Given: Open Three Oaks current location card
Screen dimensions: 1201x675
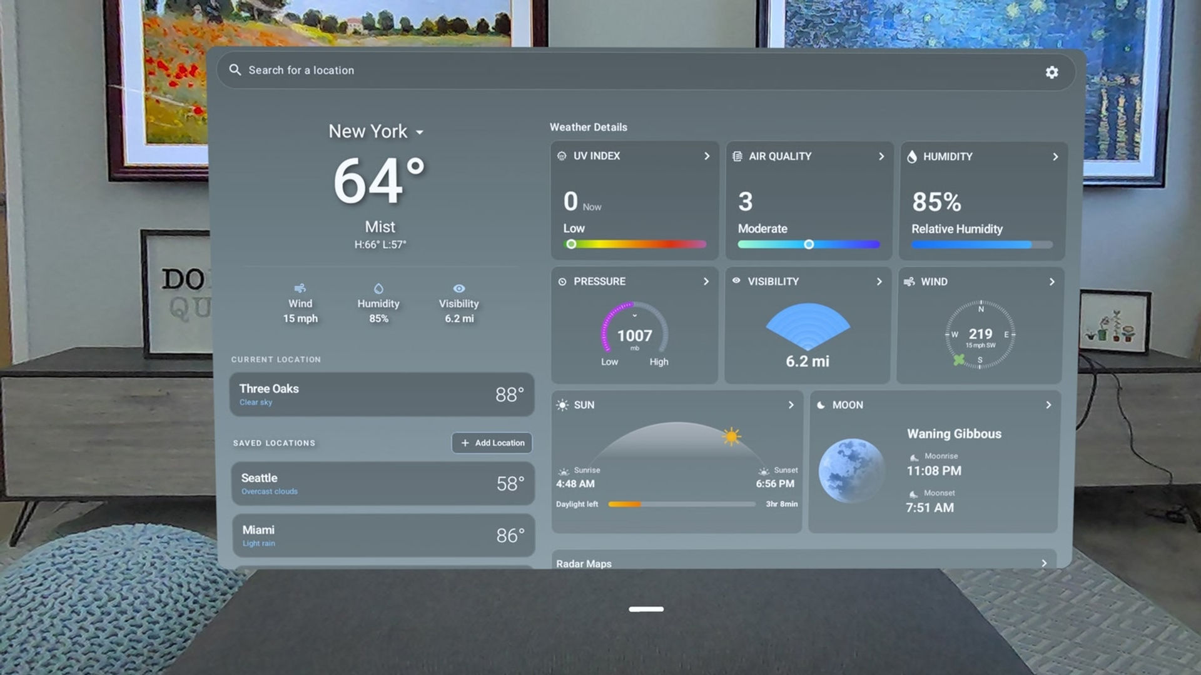Looking at the screenshot, I should click(x=382, y=394).
